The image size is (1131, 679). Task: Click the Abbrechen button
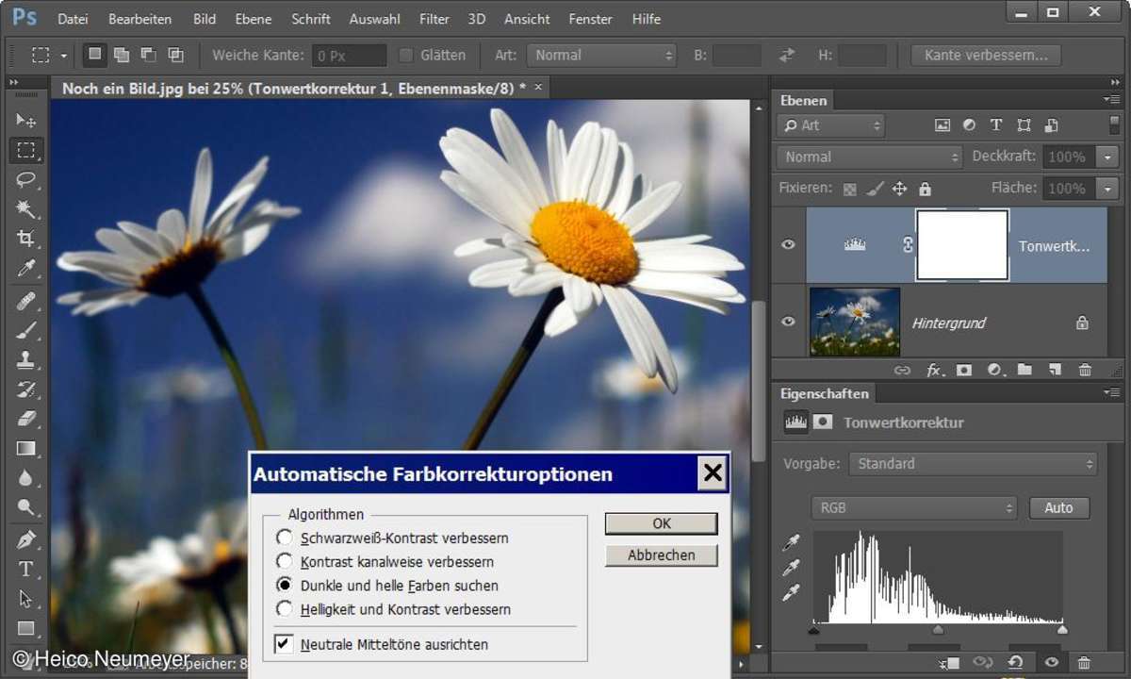click(662, 555)
